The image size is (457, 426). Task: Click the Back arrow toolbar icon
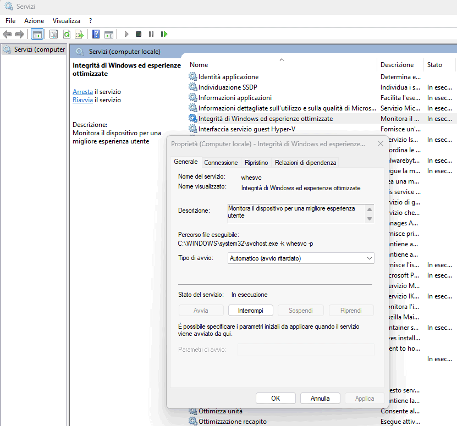(x=7, y=35)
